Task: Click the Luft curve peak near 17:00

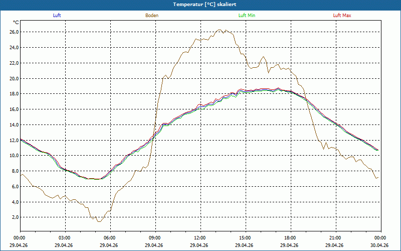Action: click(x=278, y=88)
